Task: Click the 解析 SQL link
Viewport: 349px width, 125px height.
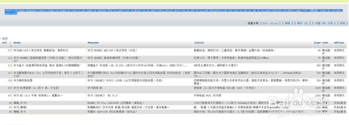Action: 303,23
